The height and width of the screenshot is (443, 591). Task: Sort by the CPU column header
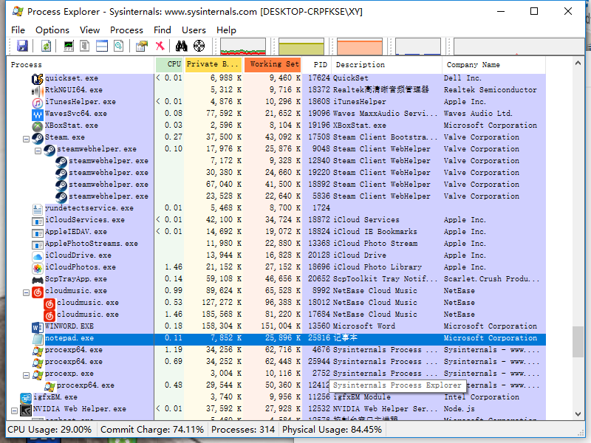[x=169, y=64]
